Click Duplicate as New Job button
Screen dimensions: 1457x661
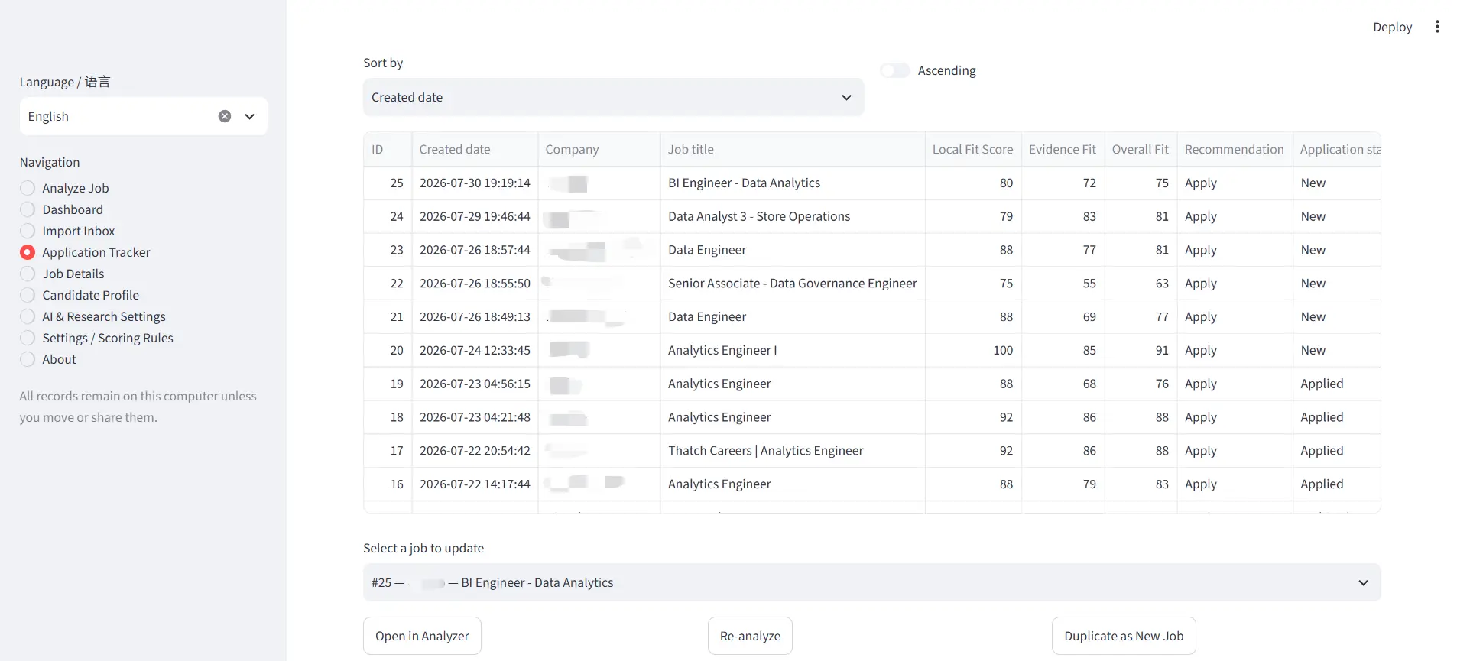[x=1124, y=636]
